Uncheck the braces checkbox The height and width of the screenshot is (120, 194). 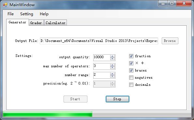[131, 70]
